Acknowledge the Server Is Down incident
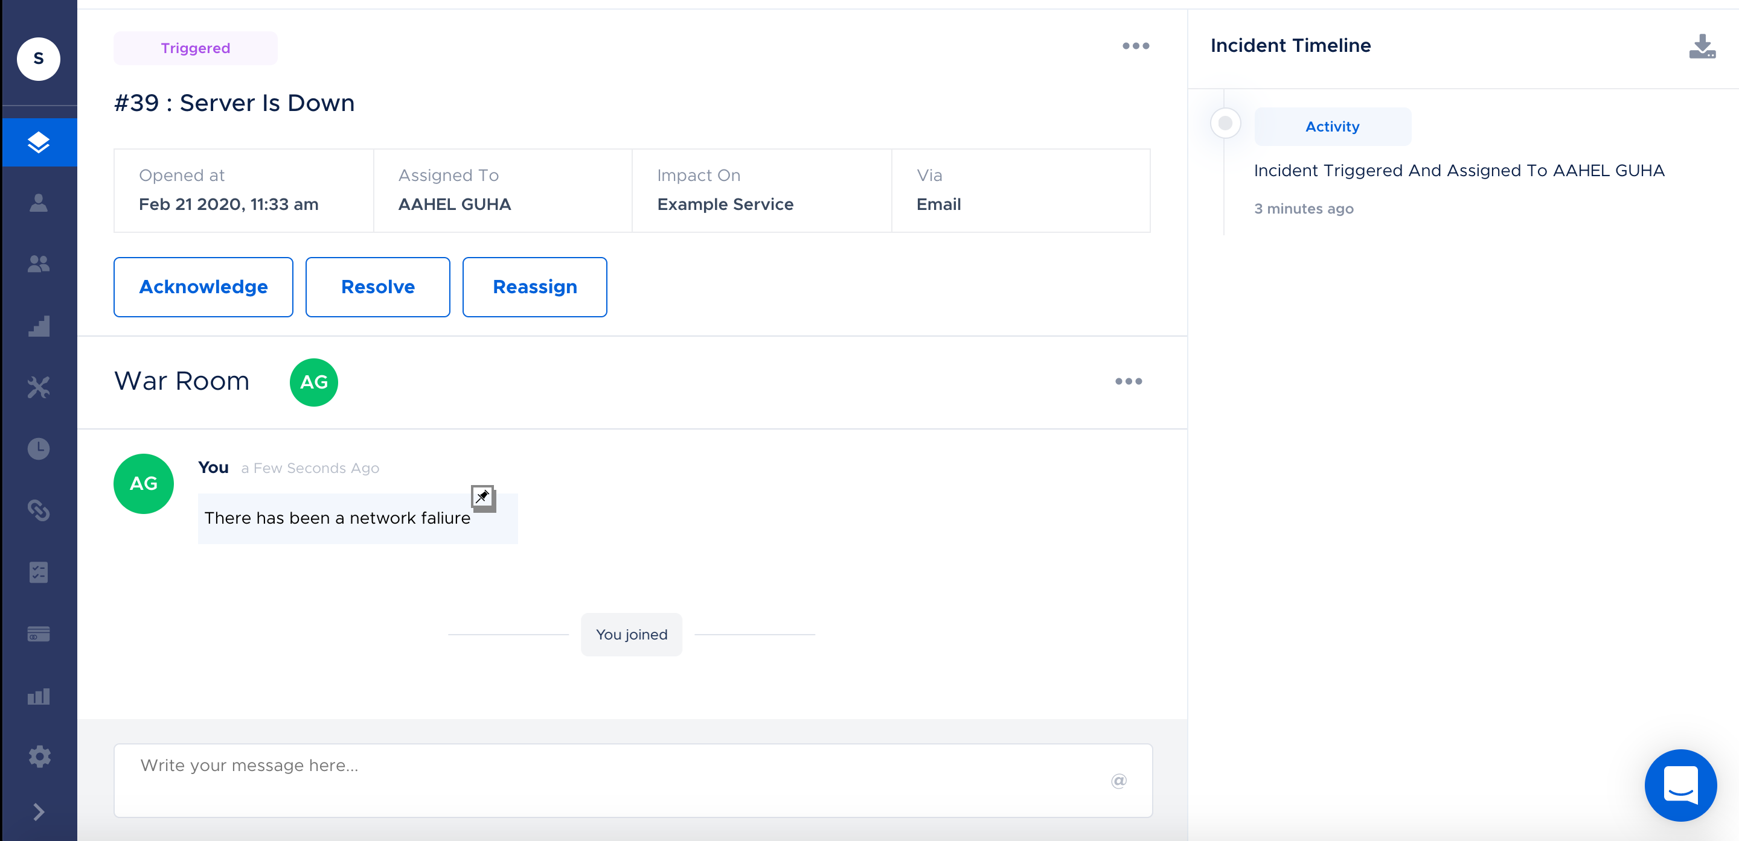 203,287
